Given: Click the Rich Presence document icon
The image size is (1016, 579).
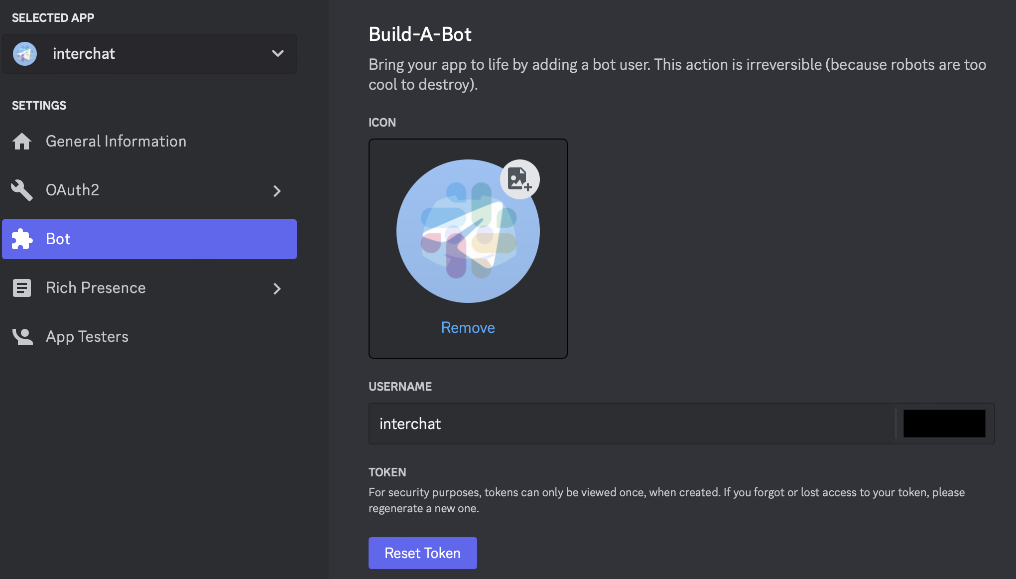Looking at the screenshot, I should tap(22, 288).
